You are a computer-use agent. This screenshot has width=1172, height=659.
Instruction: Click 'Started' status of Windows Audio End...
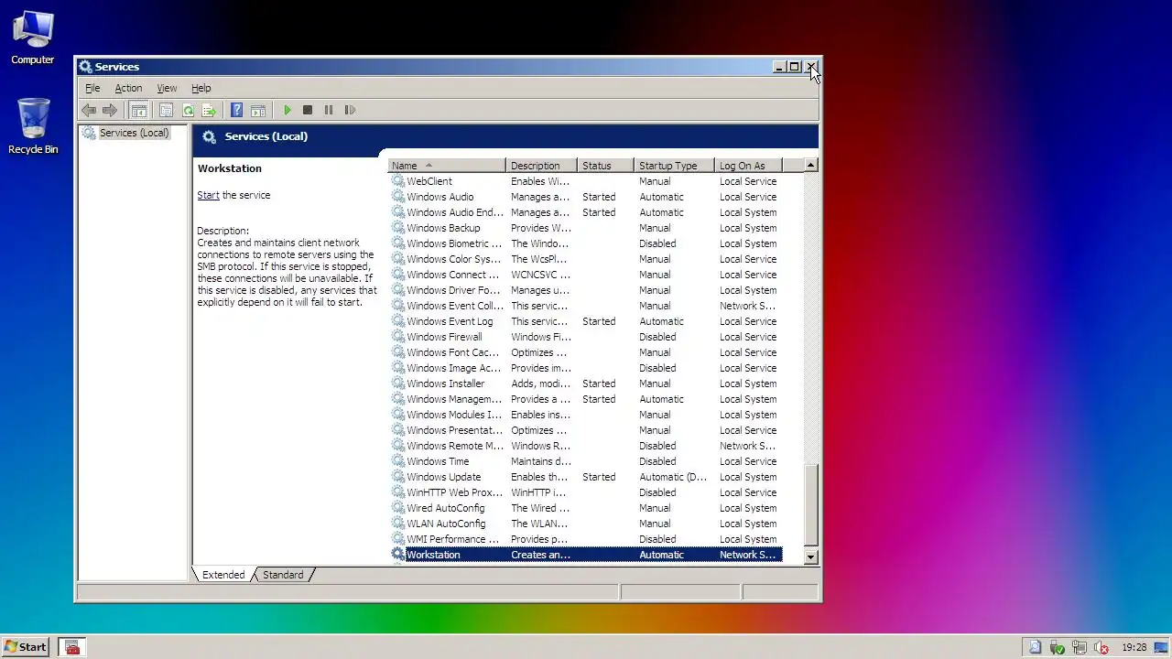(x=599, y=212)
